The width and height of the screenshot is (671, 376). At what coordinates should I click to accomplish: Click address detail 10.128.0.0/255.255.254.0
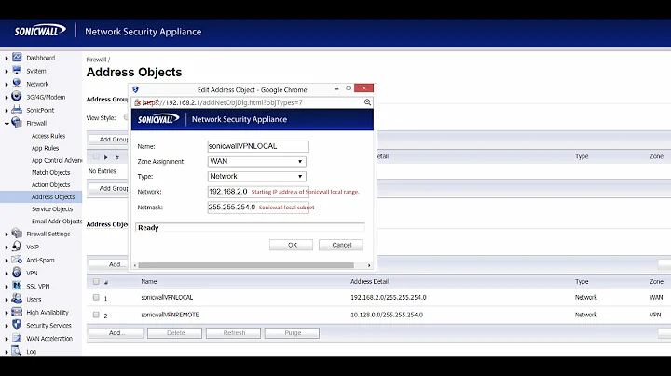387,315
